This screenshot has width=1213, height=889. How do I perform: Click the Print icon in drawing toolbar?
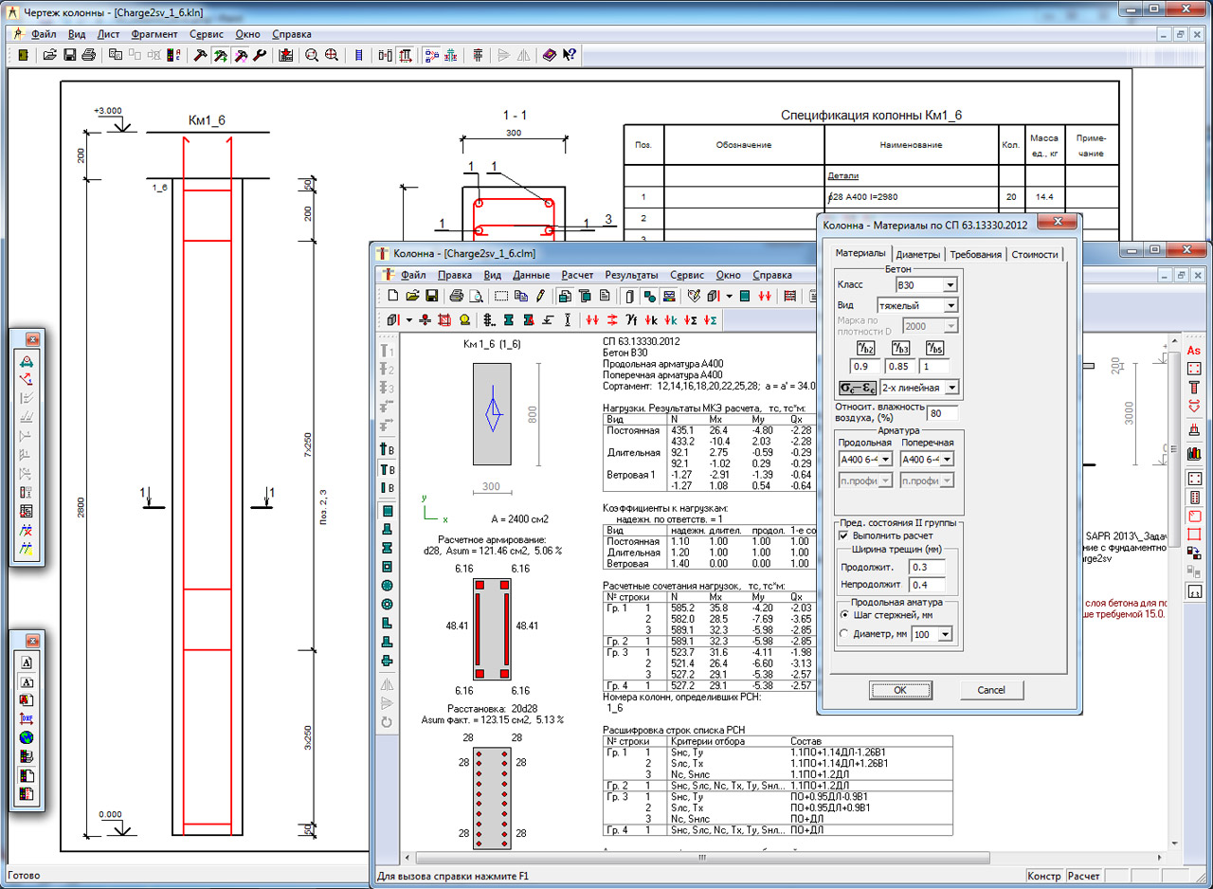(x=87, y=55)
